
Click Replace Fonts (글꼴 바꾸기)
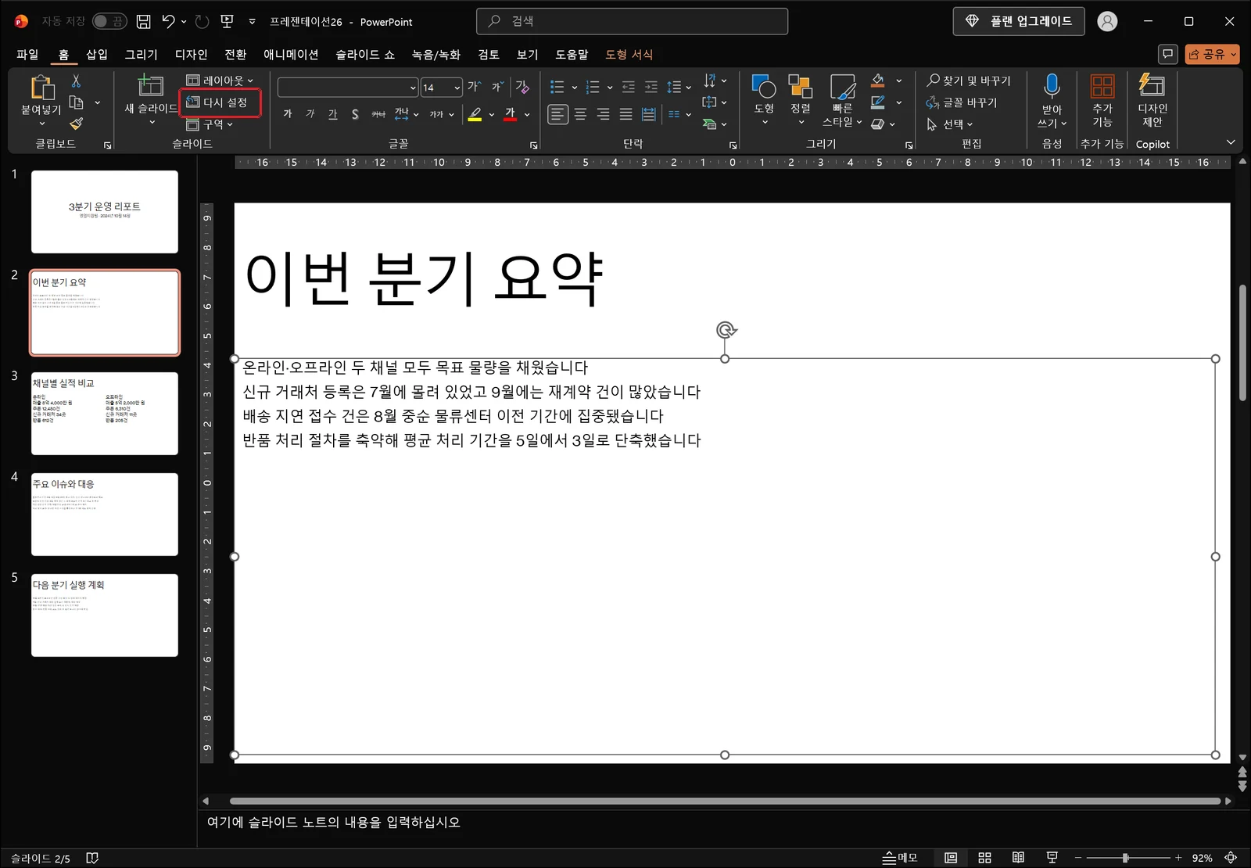pyautogui.click(x=962, y=102)
